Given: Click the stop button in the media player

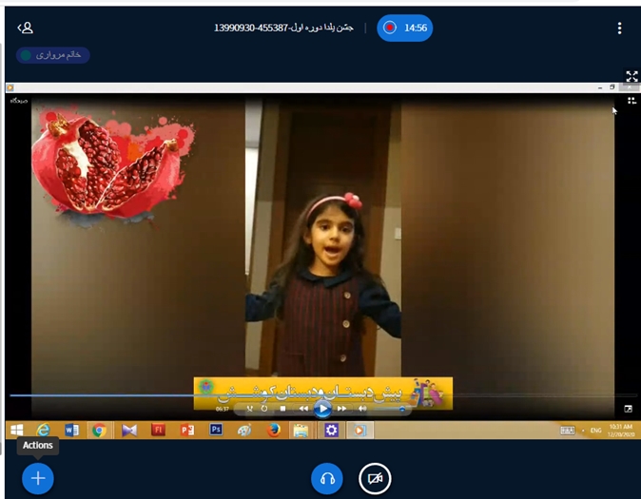Looking at the screenshot, I should click(x=282, y=409).
